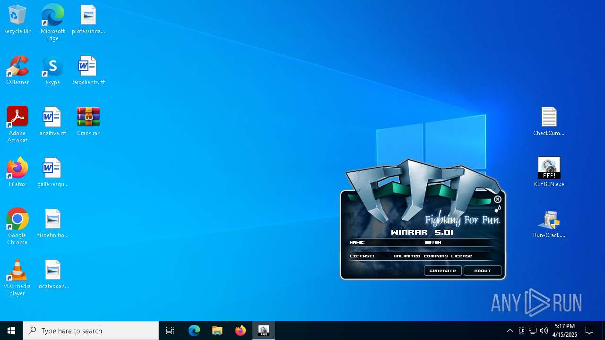
Task: Select the saidclients.rtf document
Action: [x=88, y=71]
